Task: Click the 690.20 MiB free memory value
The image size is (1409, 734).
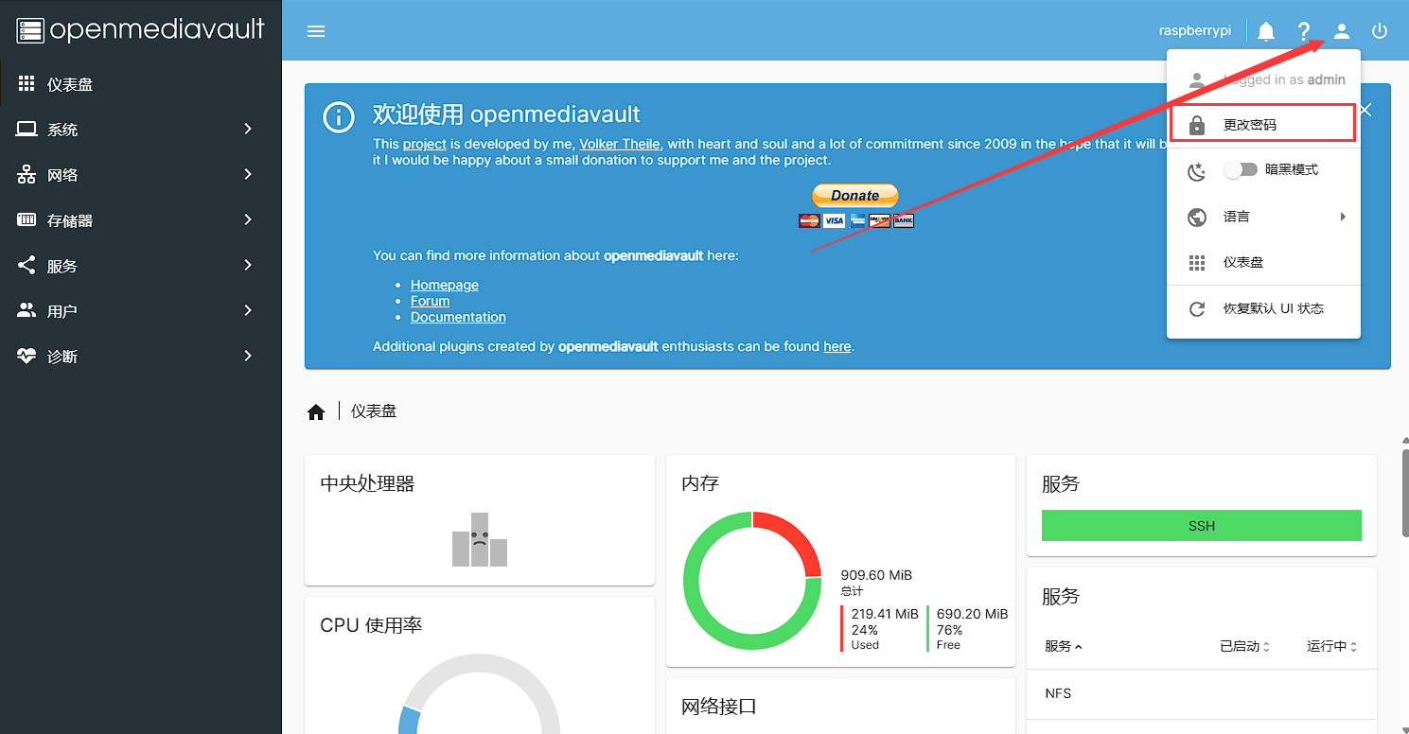Action: click(972, 614)
